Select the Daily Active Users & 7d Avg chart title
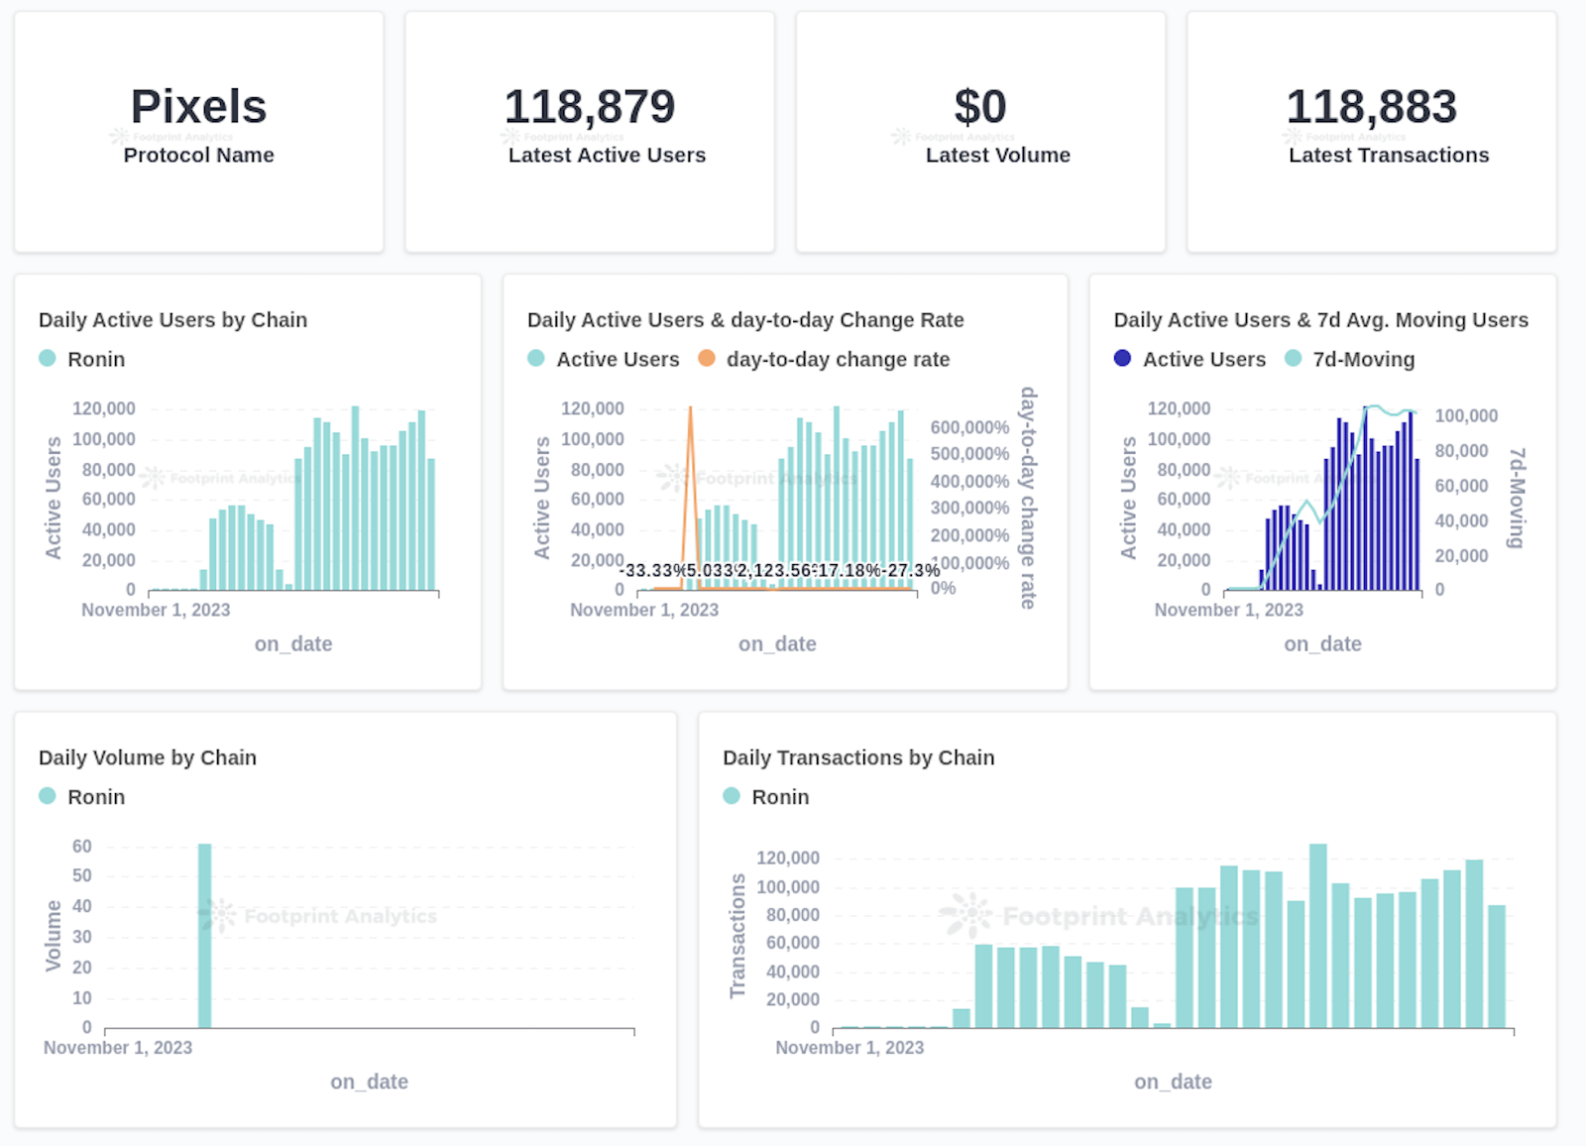The image size is (1586, 1146). pyautogui.click(x=1319, y=319)
